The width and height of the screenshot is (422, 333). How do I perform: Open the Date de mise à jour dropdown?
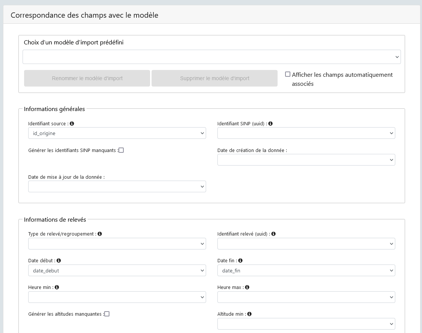pos(117,186)
